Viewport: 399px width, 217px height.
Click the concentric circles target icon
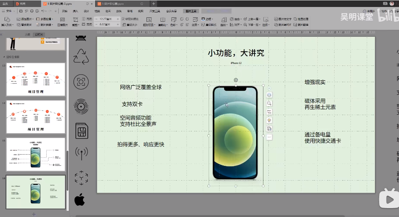pos(82,107)
